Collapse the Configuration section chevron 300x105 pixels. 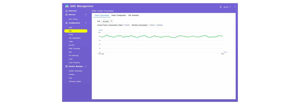coord(86,23)
